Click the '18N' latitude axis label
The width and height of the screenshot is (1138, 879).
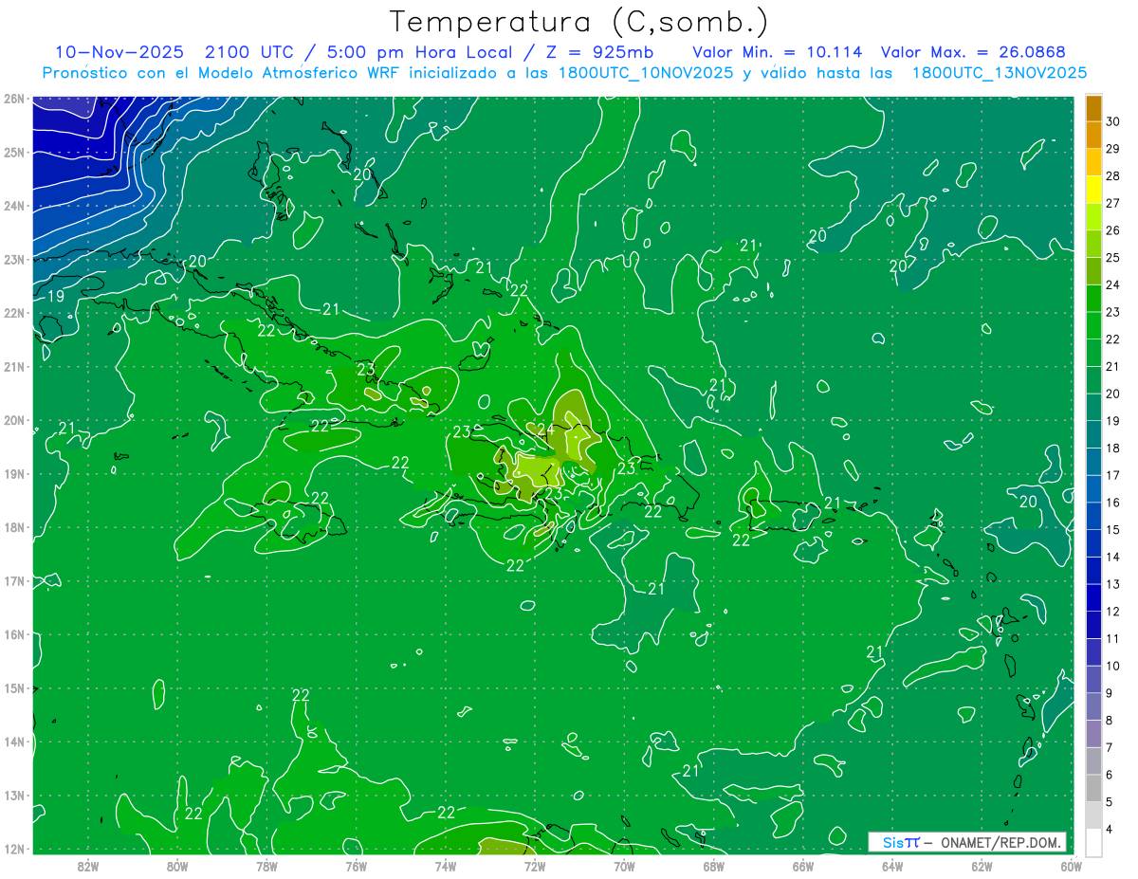pyautogui.click(x=13, y=527)
